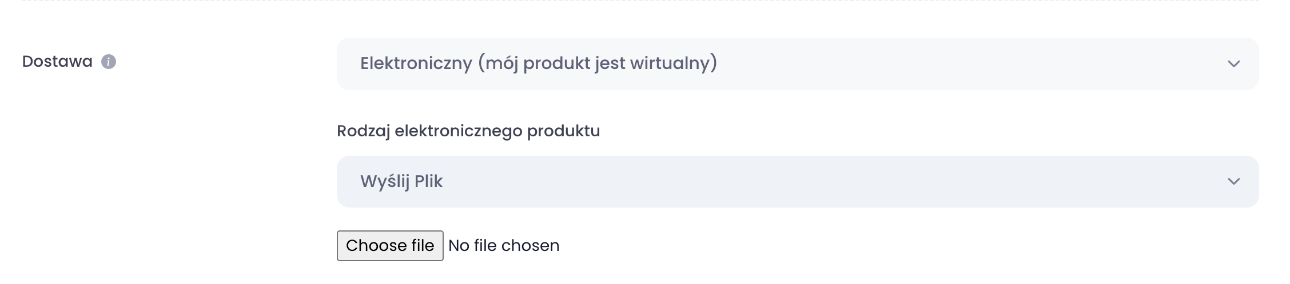Click the "Wyślij Plik" selected option text
Screen dimensions: 1290x284
tap(401, 181)
